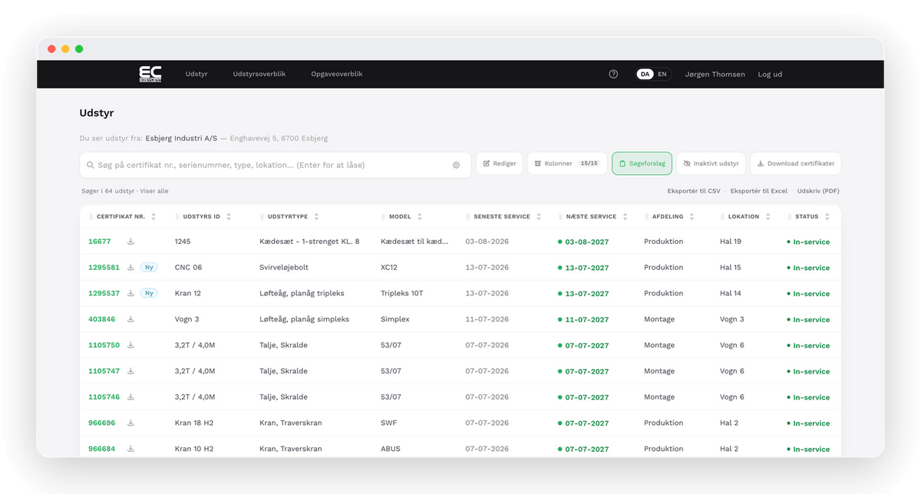Show Inaktivt udstyr
Screen dimensions: 921x494
coord(711,163)
